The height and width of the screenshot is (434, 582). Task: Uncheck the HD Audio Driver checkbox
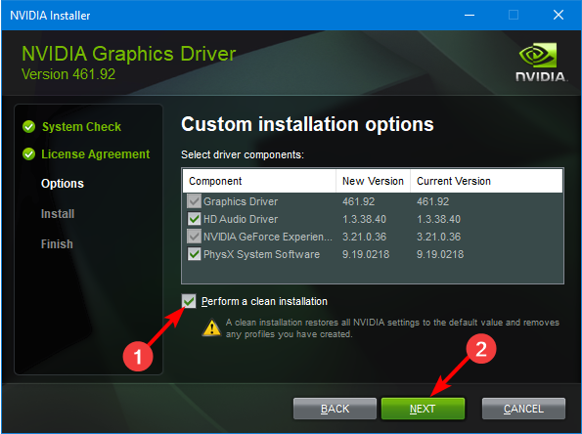coord(194,219)
